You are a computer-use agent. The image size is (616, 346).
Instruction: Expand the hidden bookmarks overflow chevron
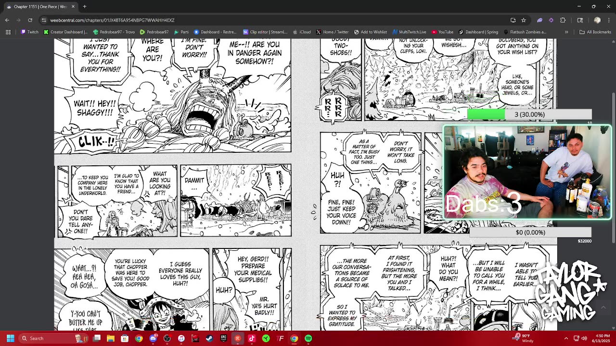click(566, 32)
